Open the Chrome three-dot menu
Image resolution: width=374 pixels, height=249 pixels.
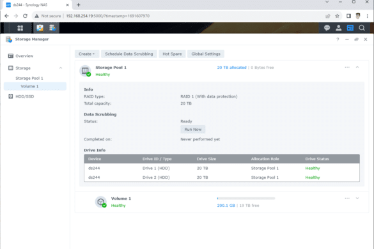(x=368, y=16)
